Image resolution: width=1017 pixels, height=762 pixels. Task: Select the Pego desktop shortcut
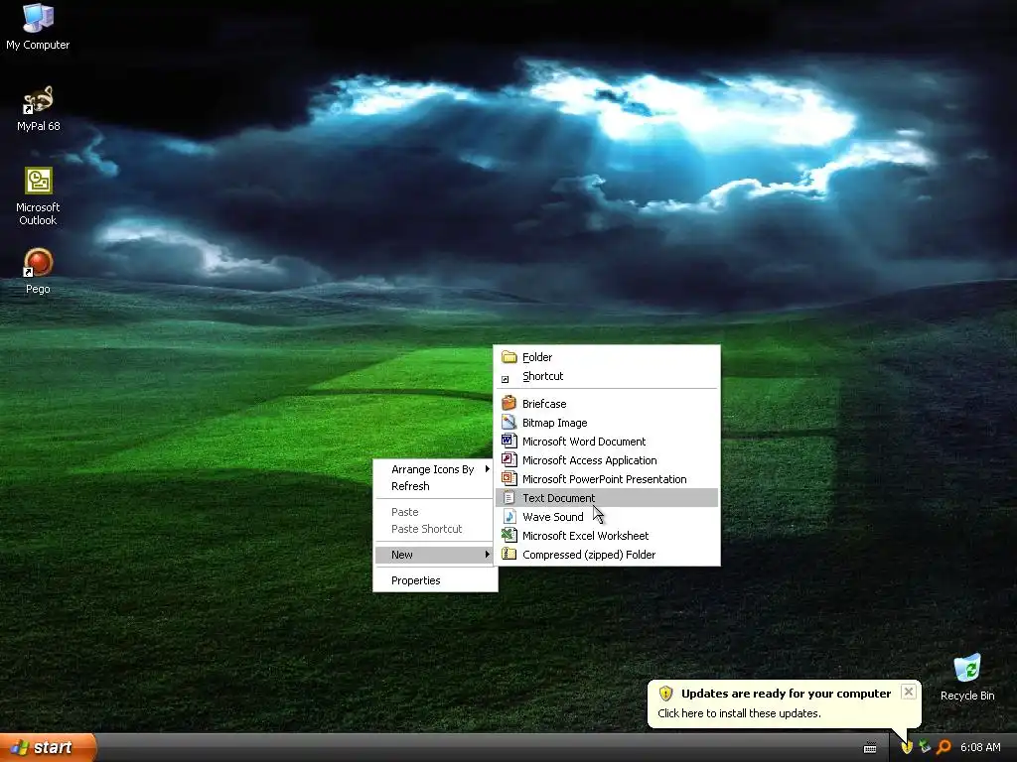click(x=38, y=271)
